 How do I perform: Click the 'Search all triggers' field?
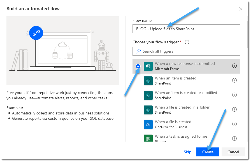click(186, 51)
